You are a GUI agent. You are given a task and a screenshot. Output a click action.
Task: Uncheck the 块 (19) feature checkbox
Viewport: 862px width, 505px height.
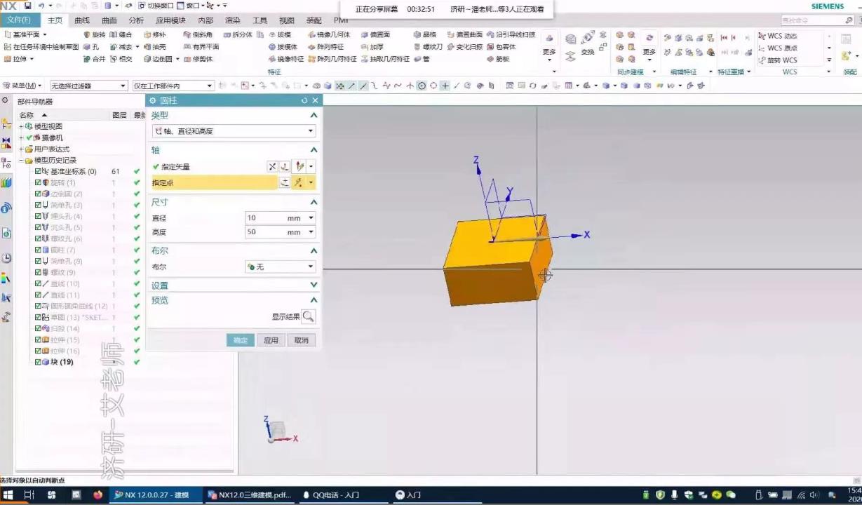click(39, 362)
